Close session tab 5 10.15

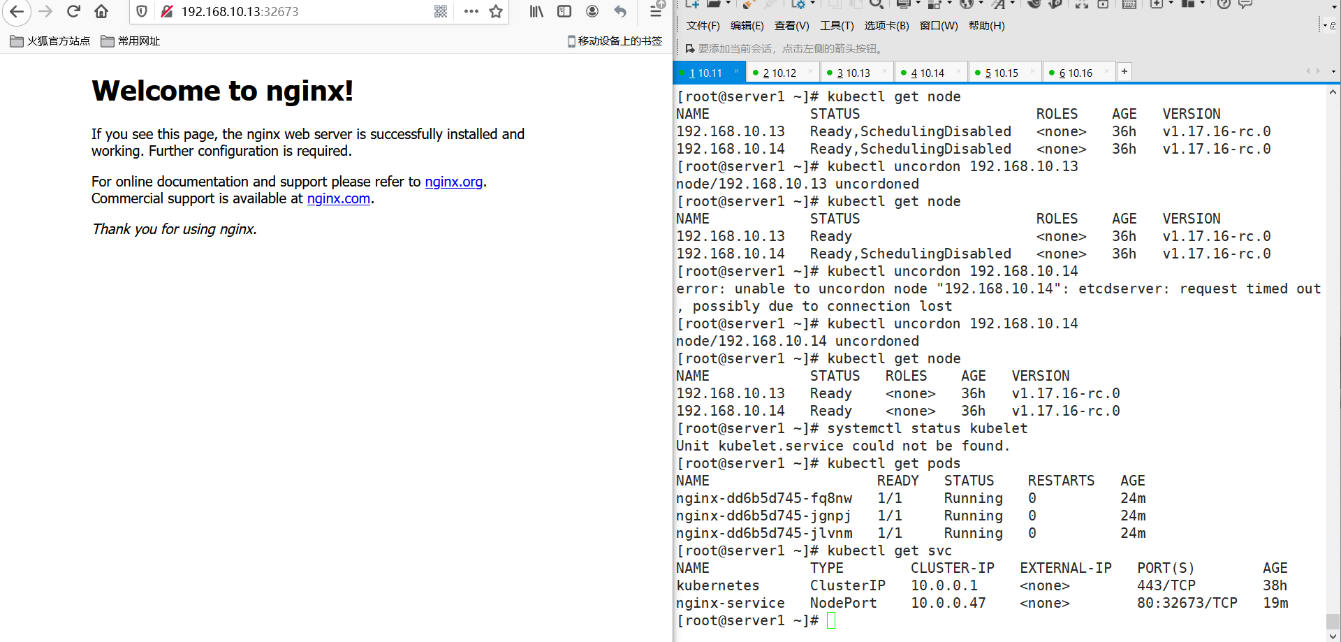1032,71
